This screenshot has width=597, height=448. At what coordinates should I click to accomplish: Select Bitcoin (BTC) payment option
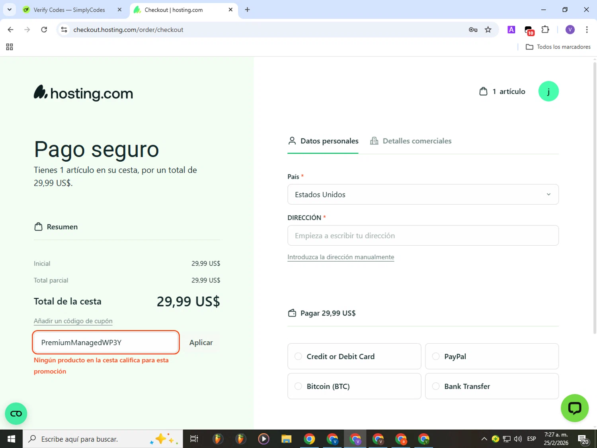tap(354, 386)
